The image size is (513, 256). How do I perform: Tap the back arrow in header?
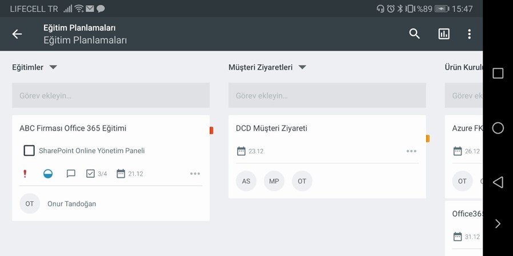point(17,34)
